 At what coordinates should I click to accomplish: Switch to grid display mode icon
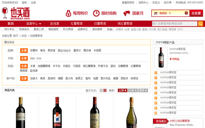pyautogui.click(x=105, y=90)
